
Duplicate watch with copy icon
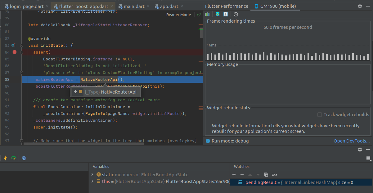point(266,175)
